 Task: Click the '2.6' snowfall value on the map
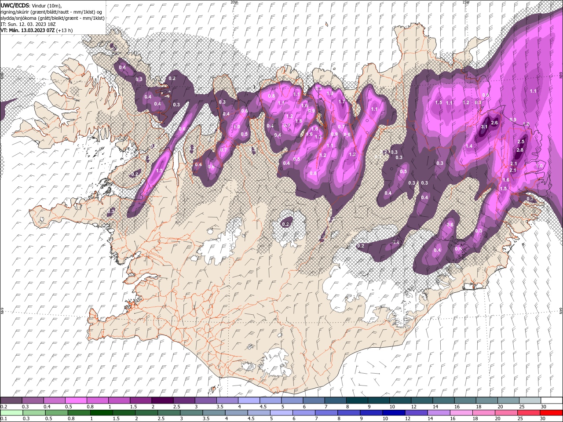click(x=494, y=123)
